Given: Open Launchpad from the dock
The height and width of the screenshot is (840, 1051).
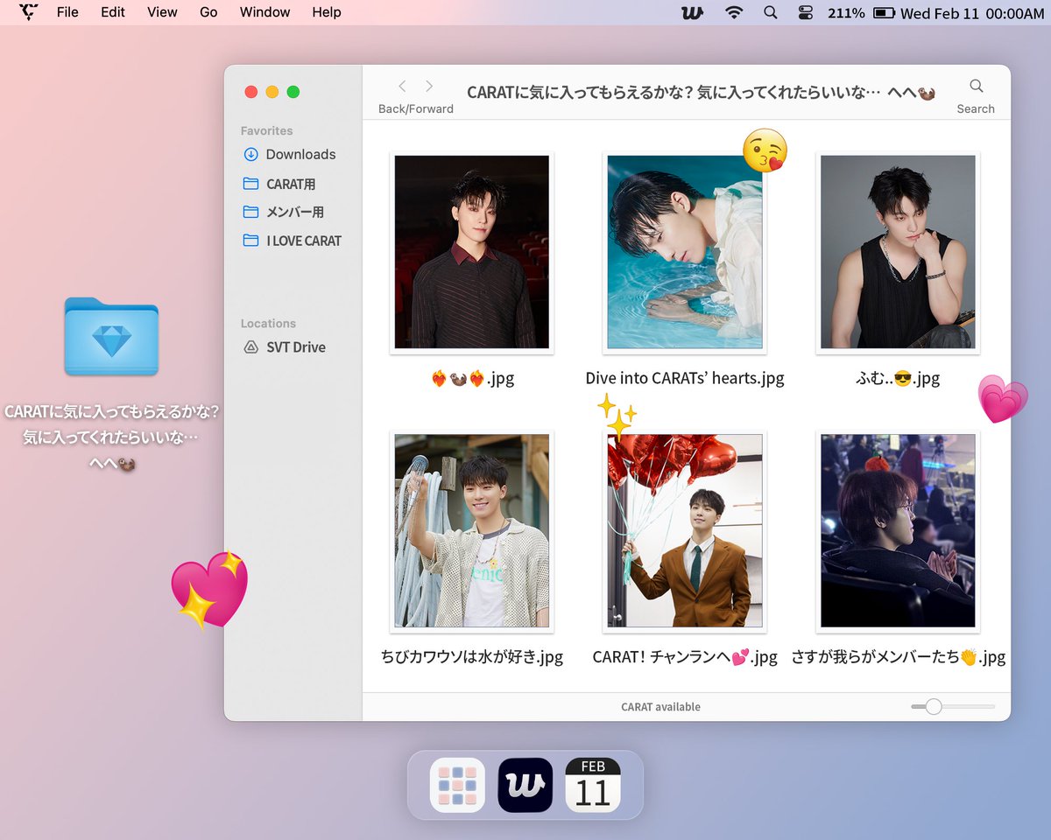Looking at the screenshot, I should [x=457, y=785].
